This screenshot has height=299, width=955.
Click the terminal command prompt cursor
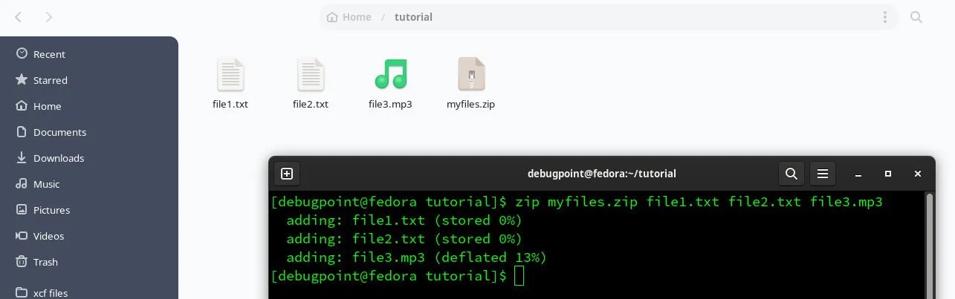[x=519, y=276]
